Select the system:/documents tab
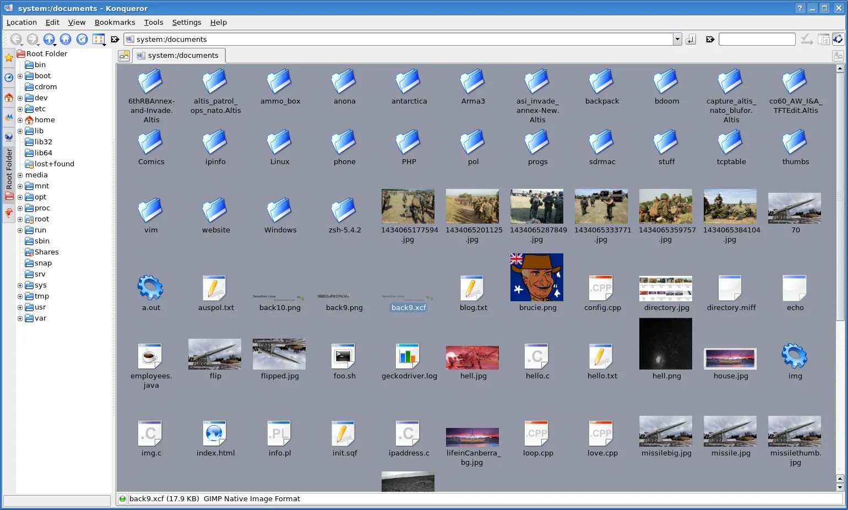 click(x=178, y=56)
